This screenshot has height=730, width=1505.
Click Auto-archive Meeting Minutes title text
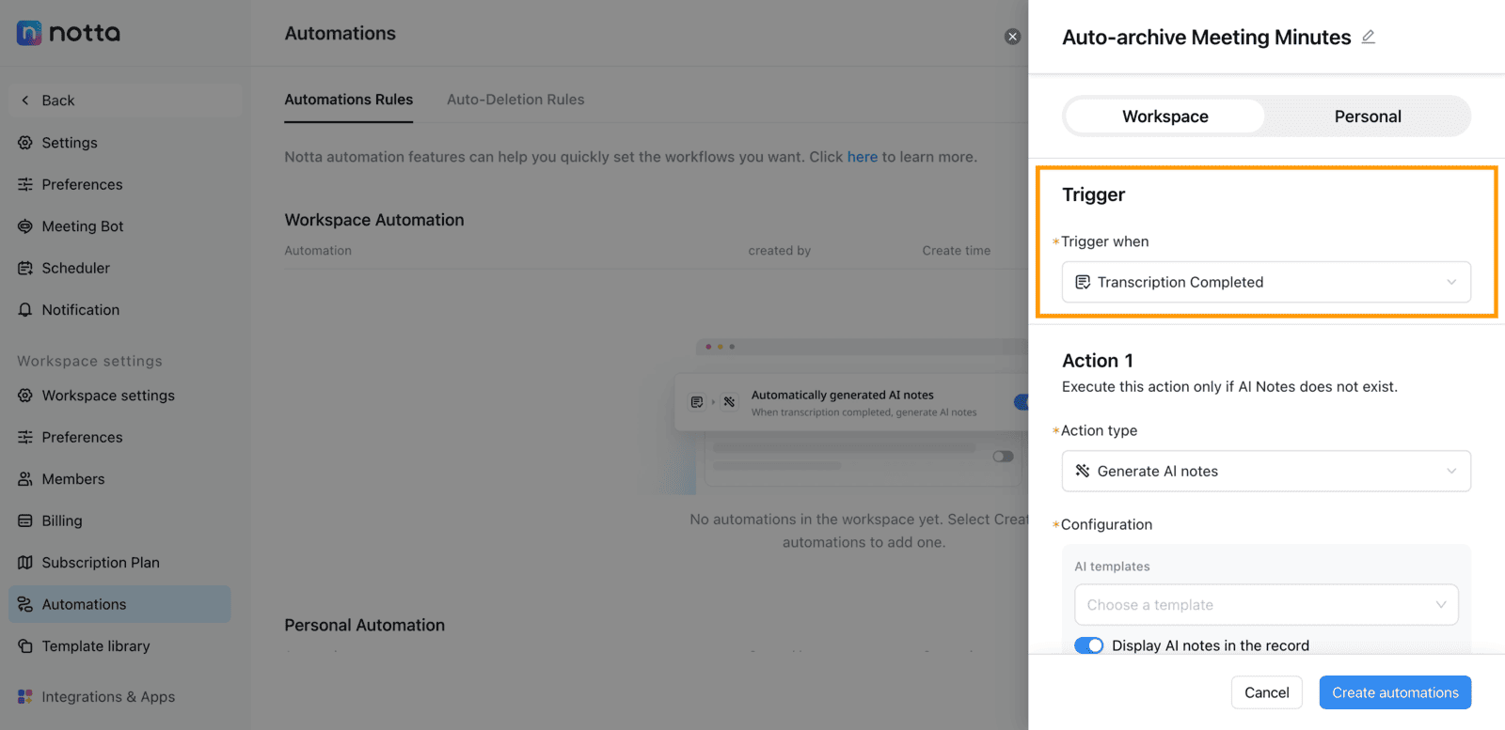click(1207, 38)
